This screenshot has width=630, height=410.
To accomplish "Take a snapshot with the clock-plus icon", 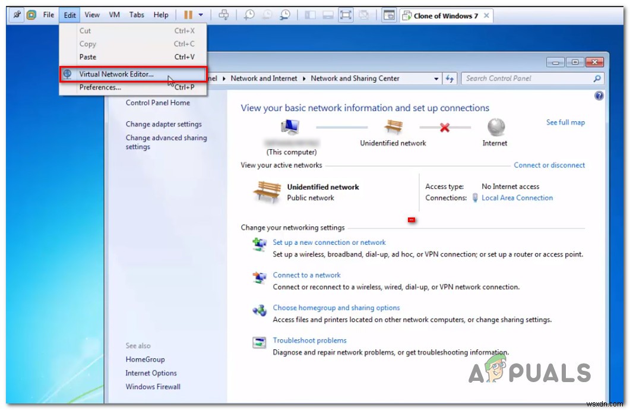I will click(249, 14).
